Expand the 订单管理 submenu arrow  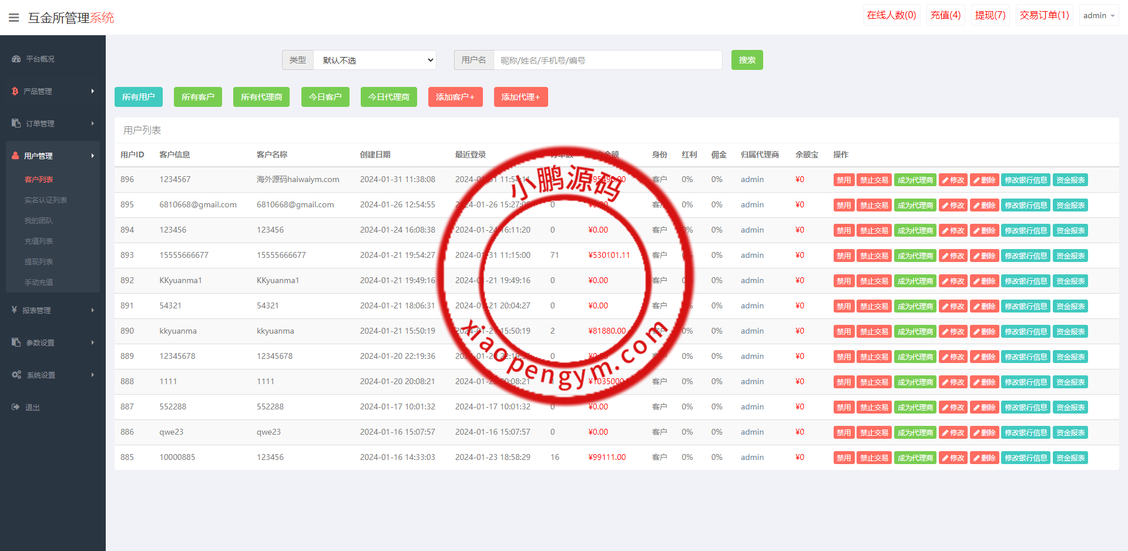93,123
